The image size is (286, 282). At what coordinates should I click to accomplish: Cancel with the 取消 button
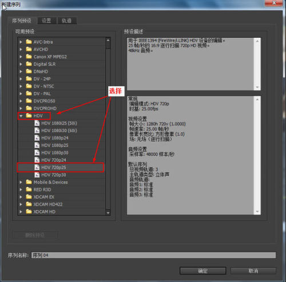pos(253,271)
